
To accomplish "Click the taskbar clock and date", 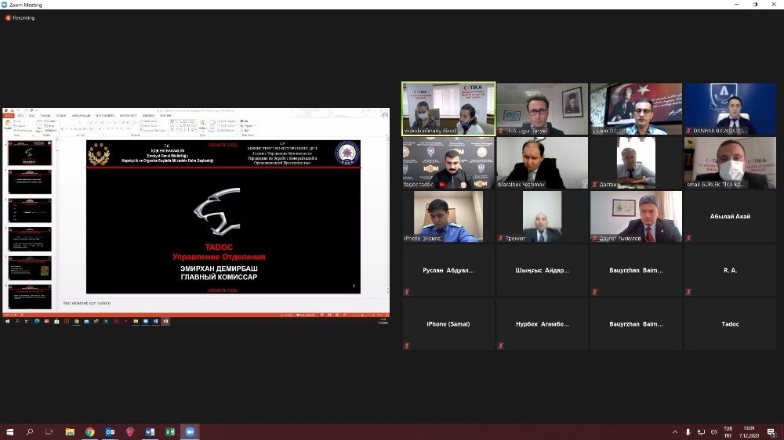I will tap(749, 431).
